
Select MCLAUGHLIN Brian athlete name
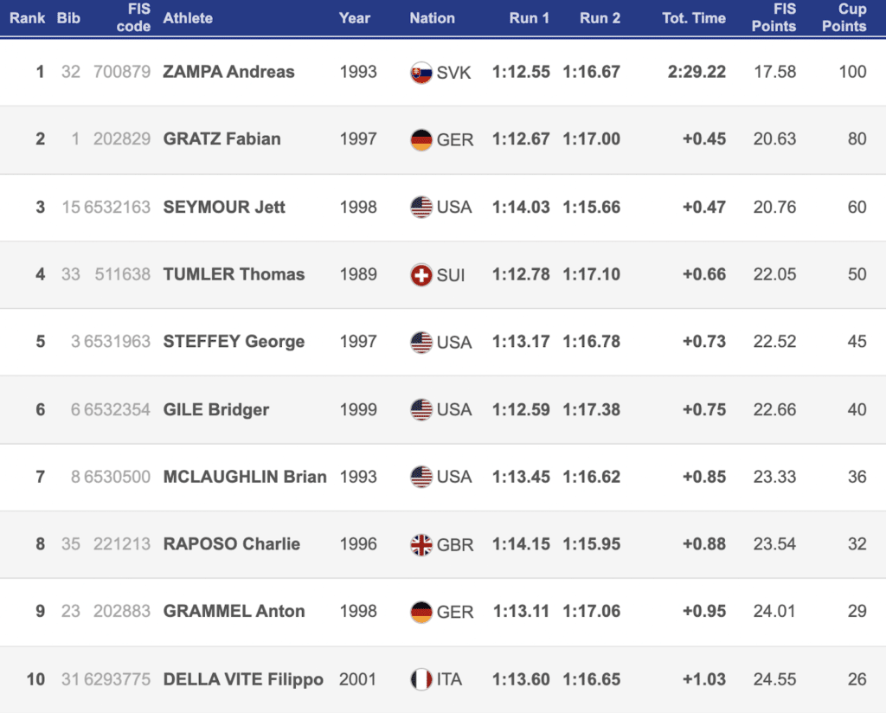pyautogui.click(x=245, y=477)
